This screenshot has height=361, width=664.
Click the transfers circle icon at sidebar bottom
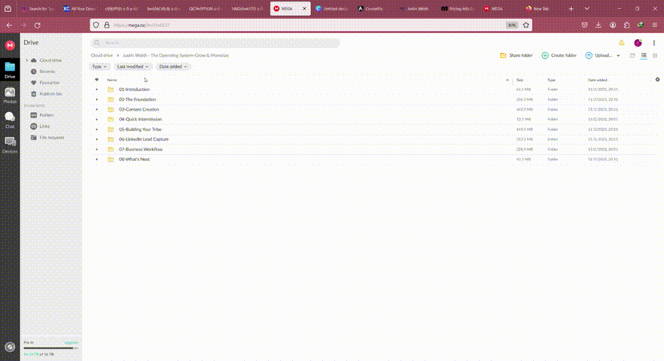pyautogui.click(x=10, y=347)
